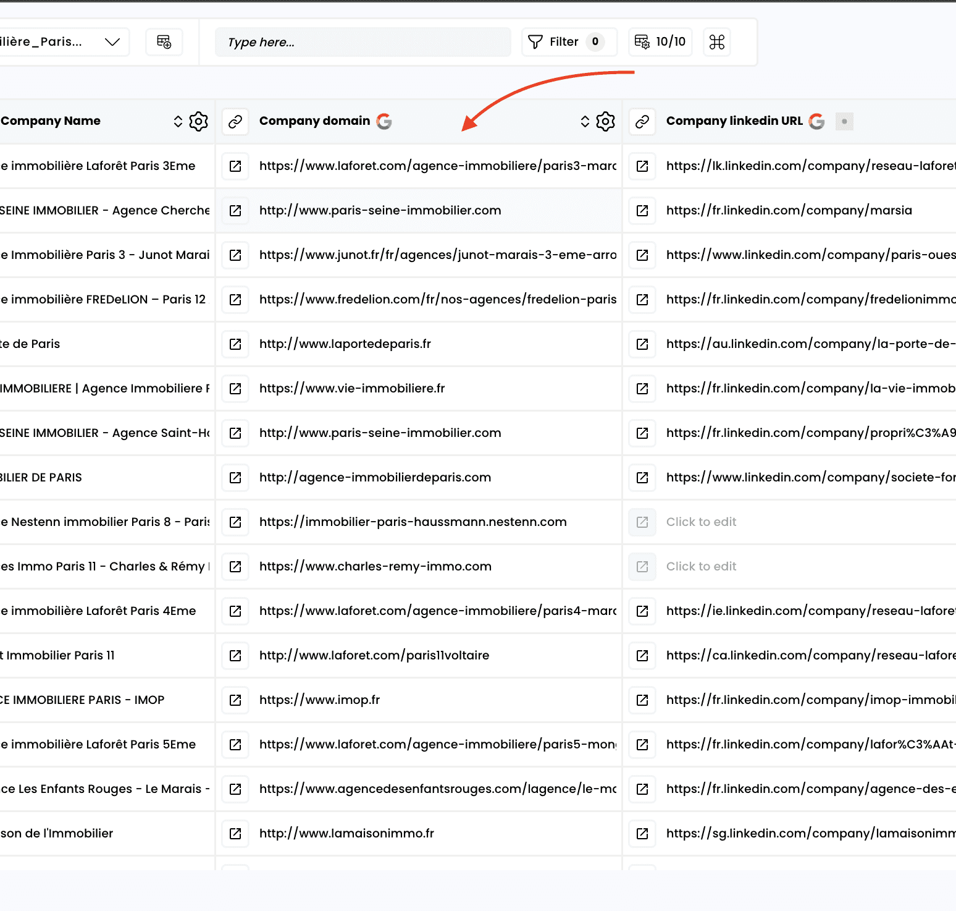Click link icon in Company domain header
This screenshot has width=956, height=911.
pyautogui.click(x=235, y=121)
